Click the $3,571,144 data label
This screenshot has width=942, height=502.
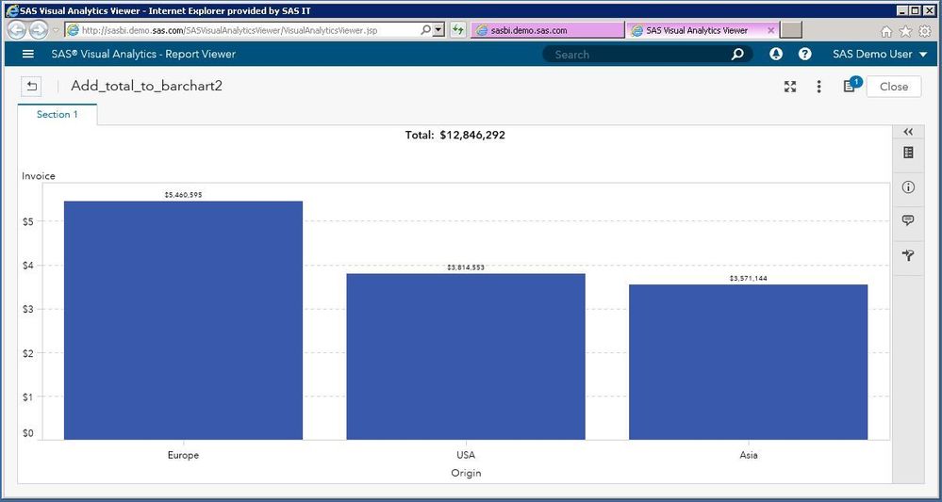coord(748,278)
